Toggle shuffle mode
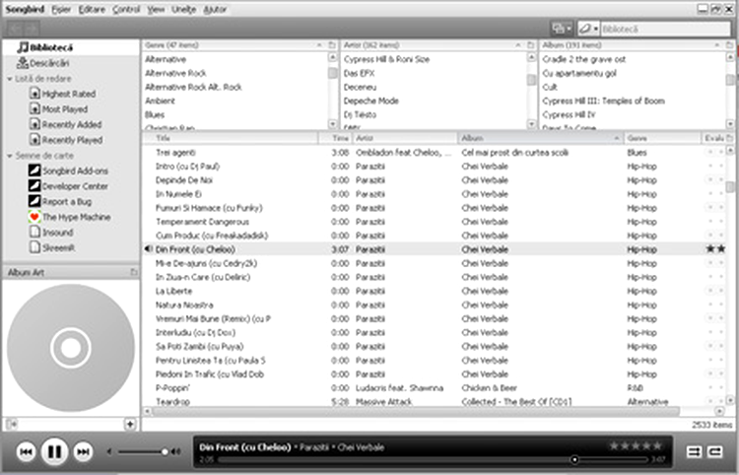Image resolution: width=739 pixels, height=475 pixels. 694,452
